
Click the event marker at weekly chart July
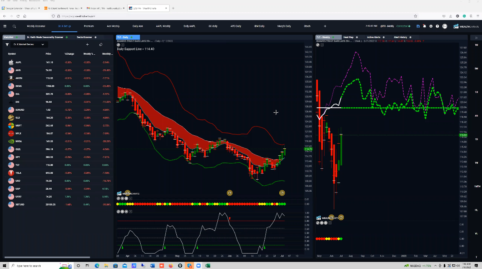[x=341, y=218]
